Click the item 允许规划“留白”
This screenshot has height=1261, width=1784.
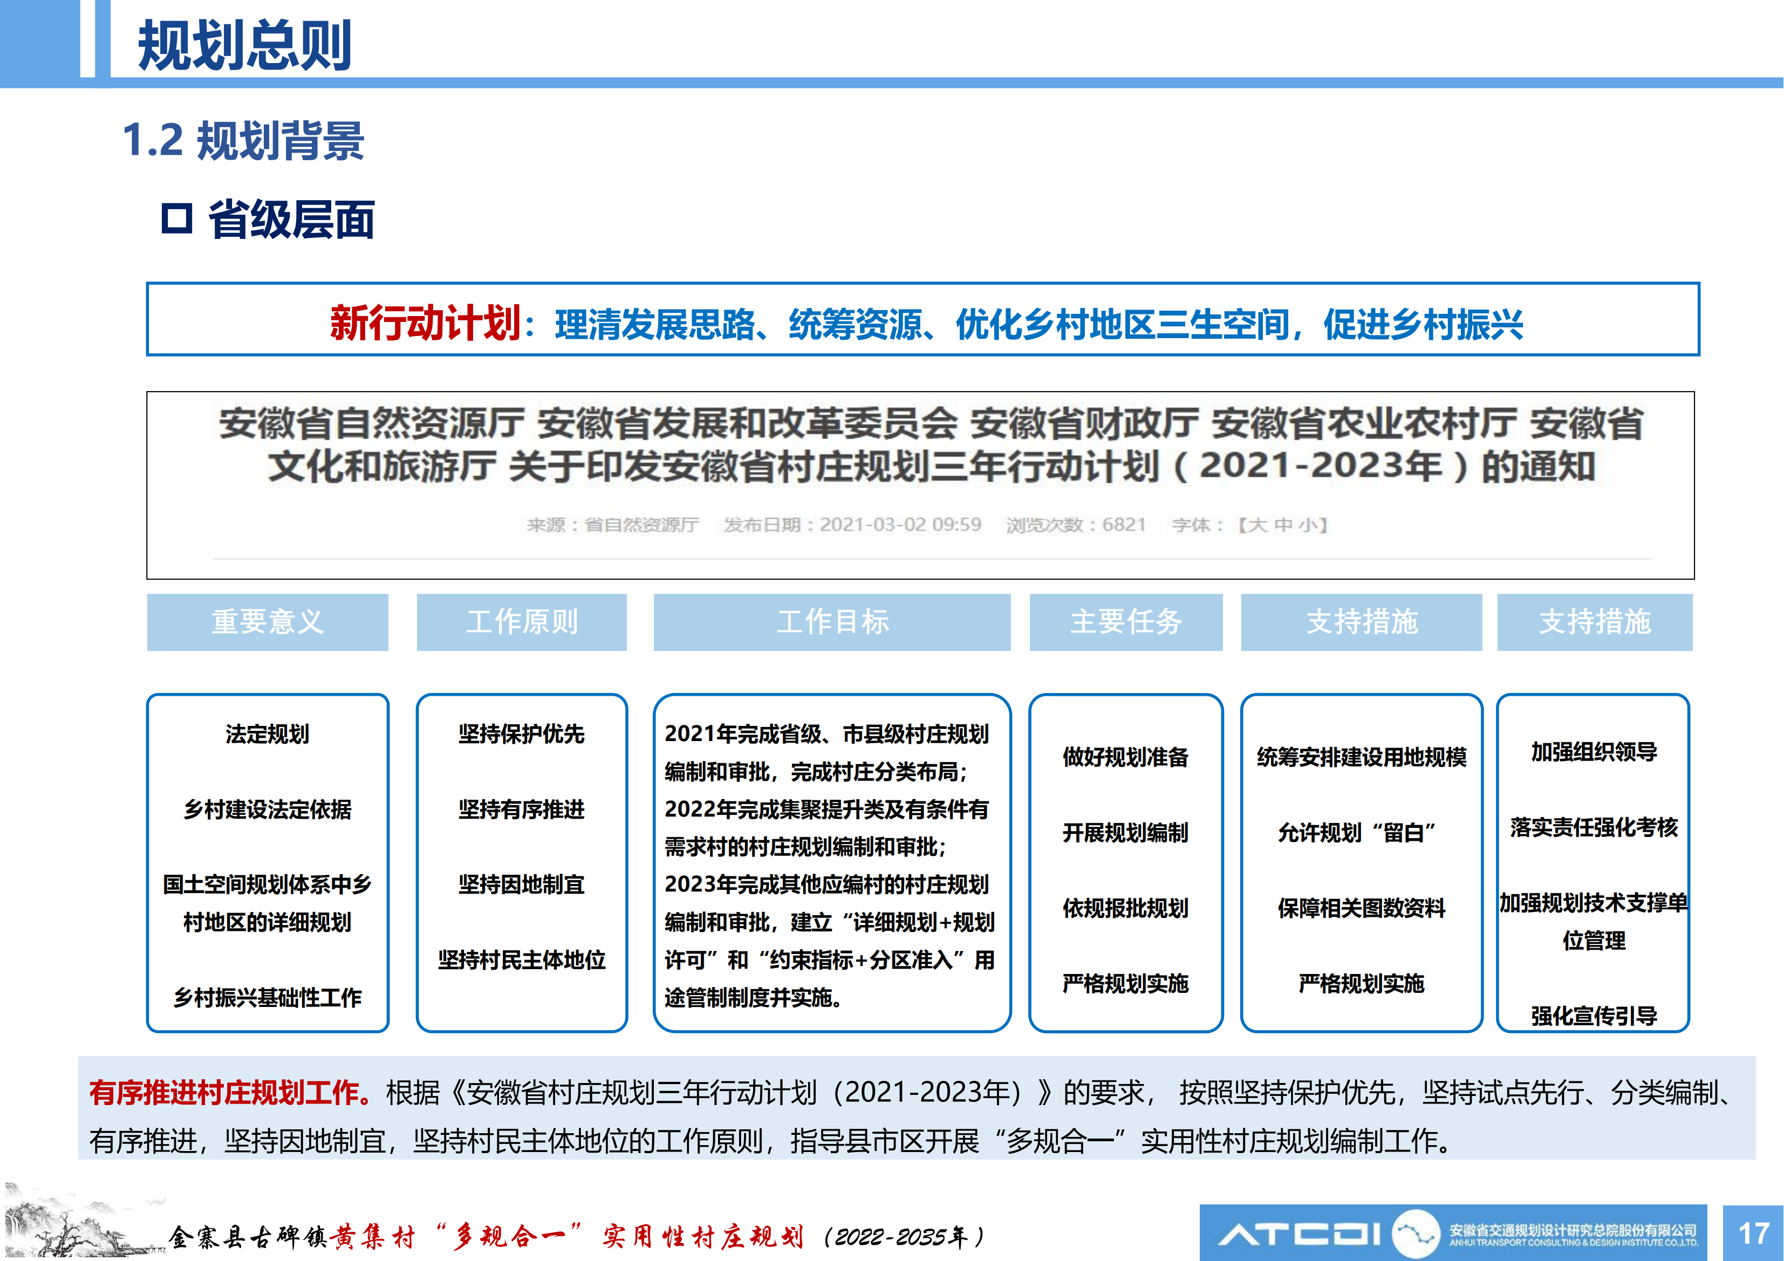coord(1357,832)
